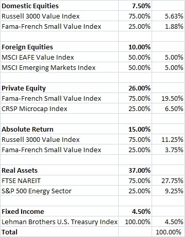The width and height of the screenshot is (185, 237).
Task: Select the Lehman Brothers U.S. Treasury Index cell
Action: pos(59,222)
